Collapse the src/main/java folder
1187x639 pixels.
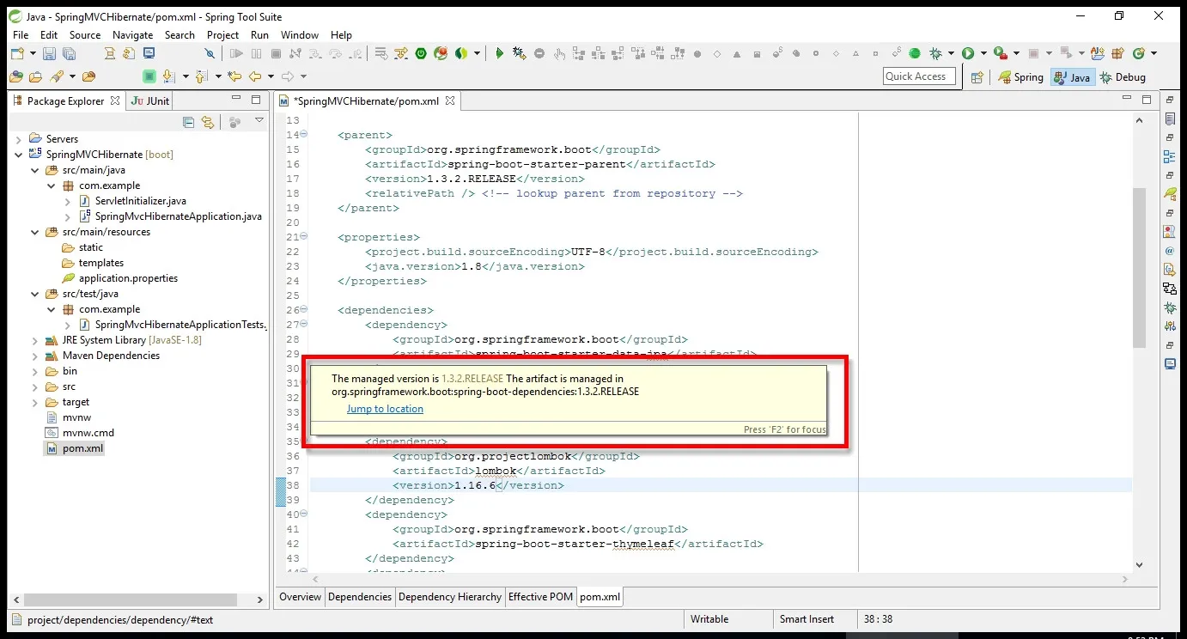35,170
